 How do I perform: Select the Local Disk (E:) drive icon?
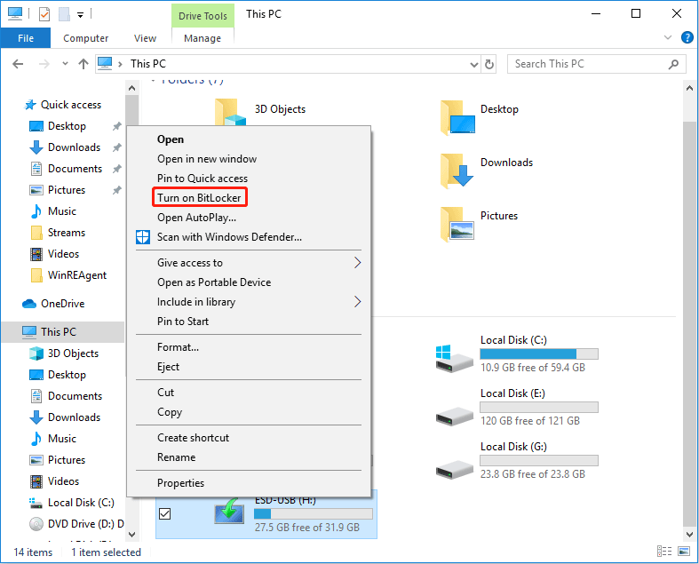[x=454, y=417]
